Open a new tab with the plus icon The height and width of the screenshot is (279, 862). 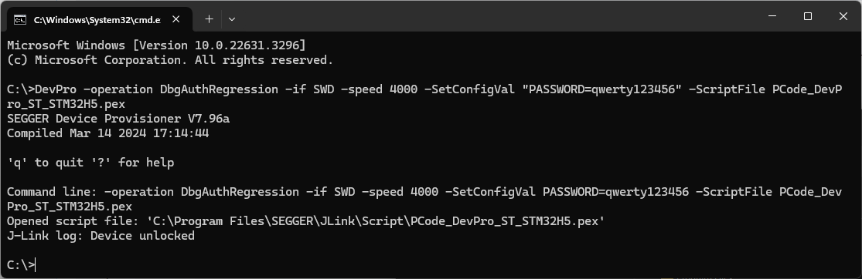(x=209, y=18)
